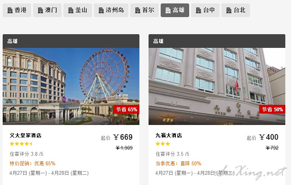Click the building icon beside 济州岛
This screenshot has width=291, height=185.
(101, 10)
